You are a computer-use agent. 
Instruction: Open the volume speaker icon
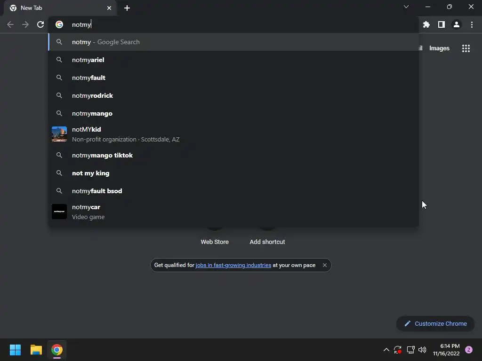point(422,350)
